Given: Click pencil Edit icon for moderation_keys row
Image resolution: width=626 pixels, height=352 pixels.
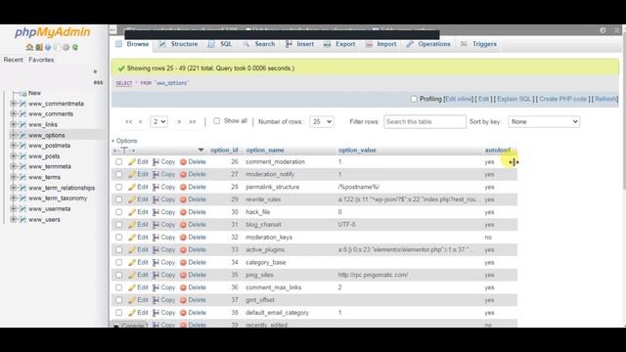Looking at the screenshot, I should click(x=132, y=237).
